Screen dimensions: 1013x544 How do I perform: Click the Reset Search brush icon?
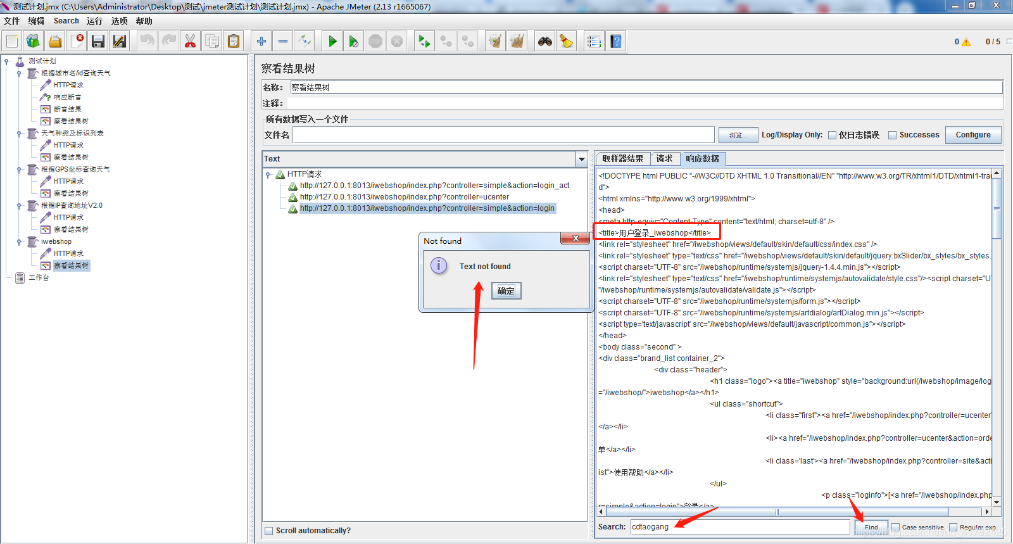pos(566,42)
